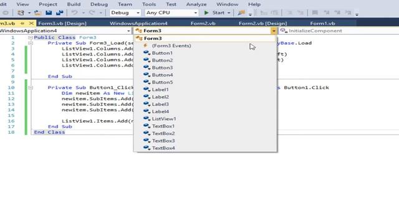
Task: Choose Button5 from the dropdown list
Action: click(x=205, y=82)
